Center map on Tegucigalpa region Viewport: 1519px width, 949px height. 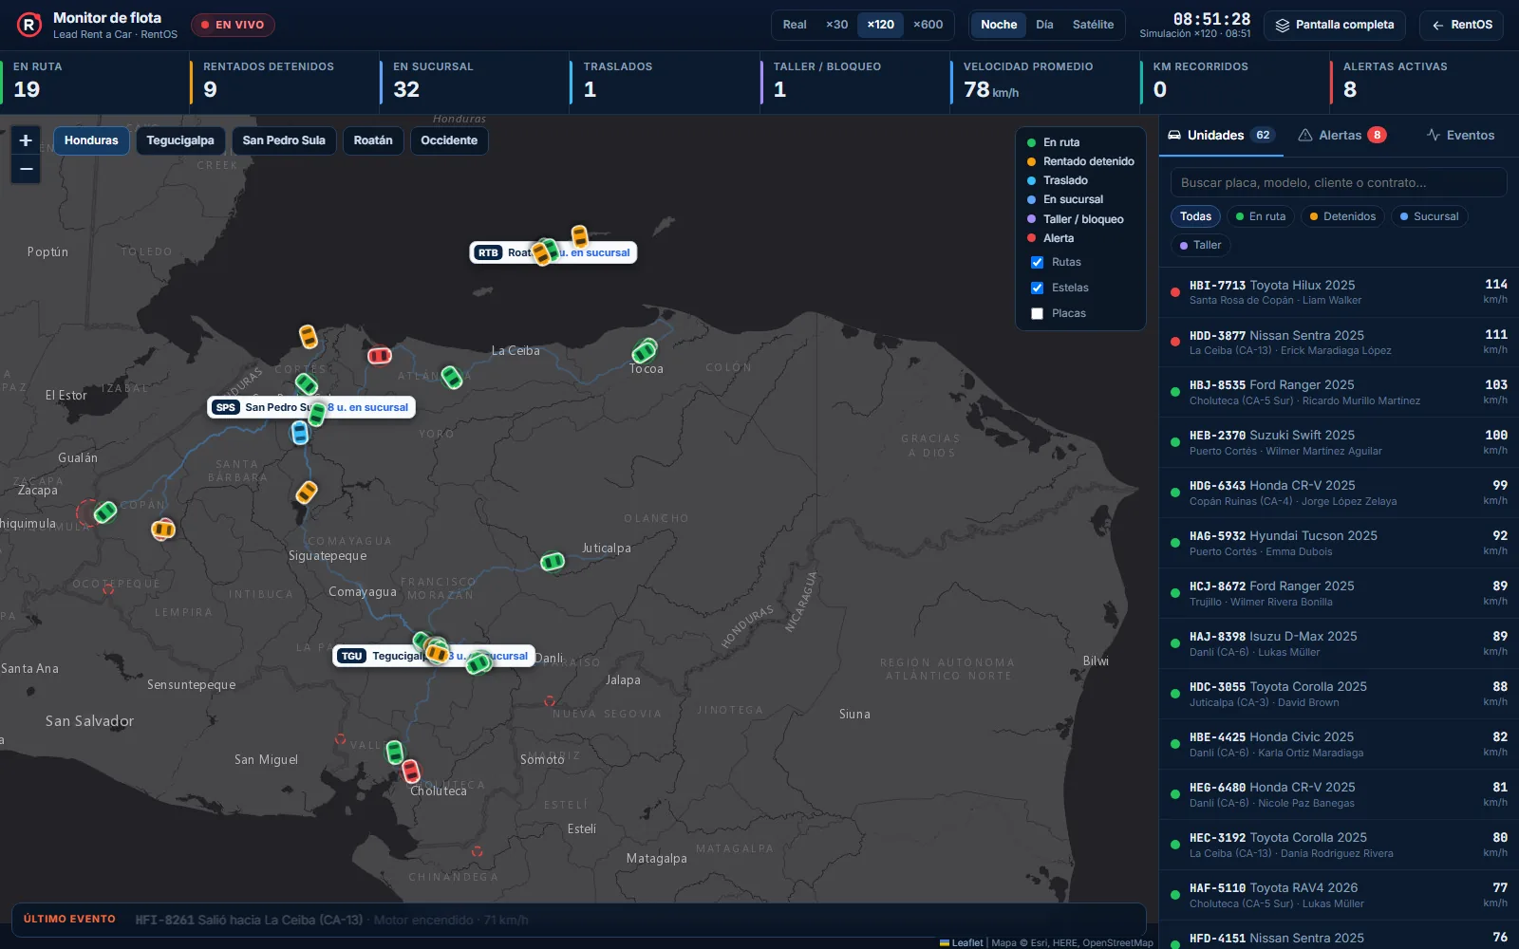click(180, 140)
